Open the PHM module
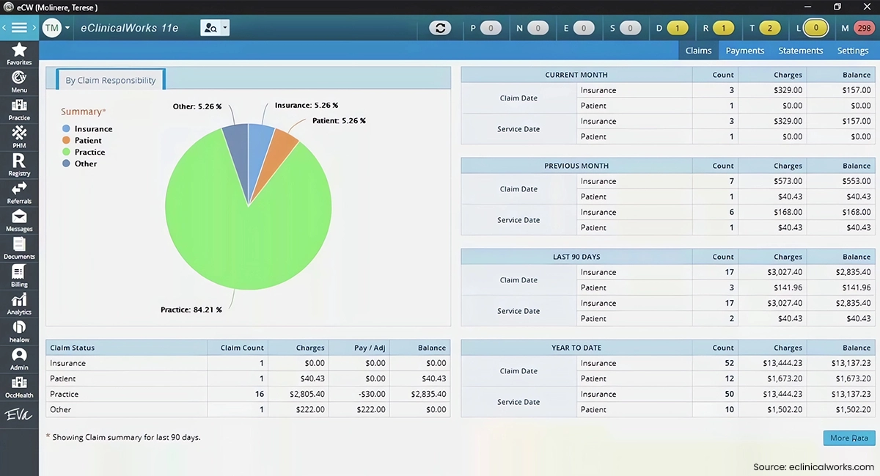The image size is (880, 476). coord(19,137)
